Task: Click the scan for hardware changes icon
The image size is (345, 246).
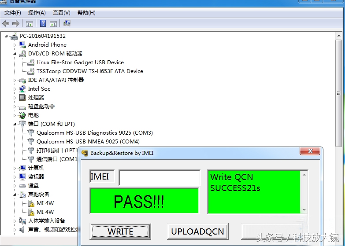Action: click(x=67, y=23)
